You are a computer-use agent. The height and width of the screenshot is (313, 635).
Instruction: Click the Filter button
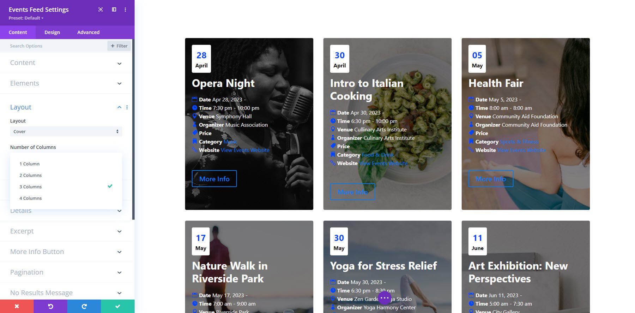[x=119, y=46]
